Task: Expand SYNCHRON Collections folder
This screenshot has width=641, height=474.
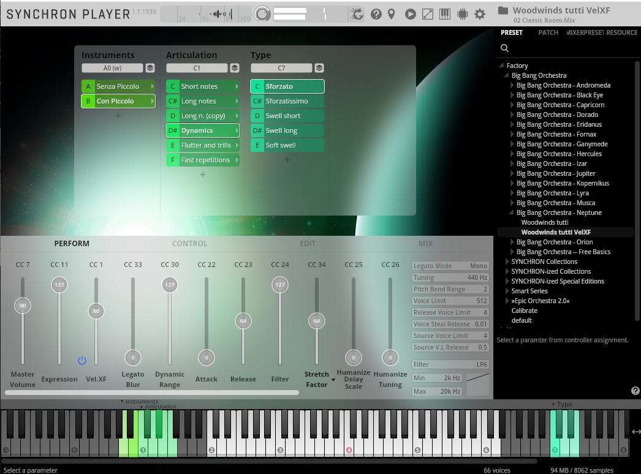Action: click(507, 261)
